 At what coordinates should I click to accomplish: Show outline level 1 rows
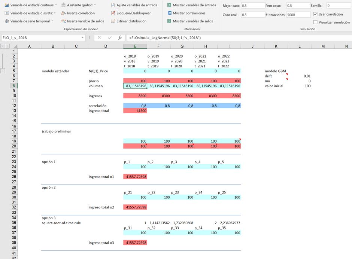3,46
